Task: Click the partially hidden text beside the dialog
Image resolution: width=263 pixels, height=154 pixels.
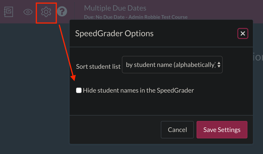Action: [258, 57]
